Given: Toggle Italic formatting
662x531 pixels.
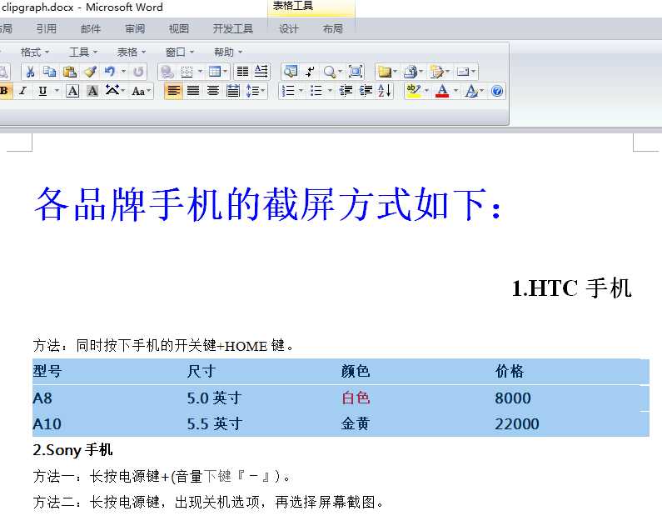Looking at the screenshot, I should [x=22, y=91].
